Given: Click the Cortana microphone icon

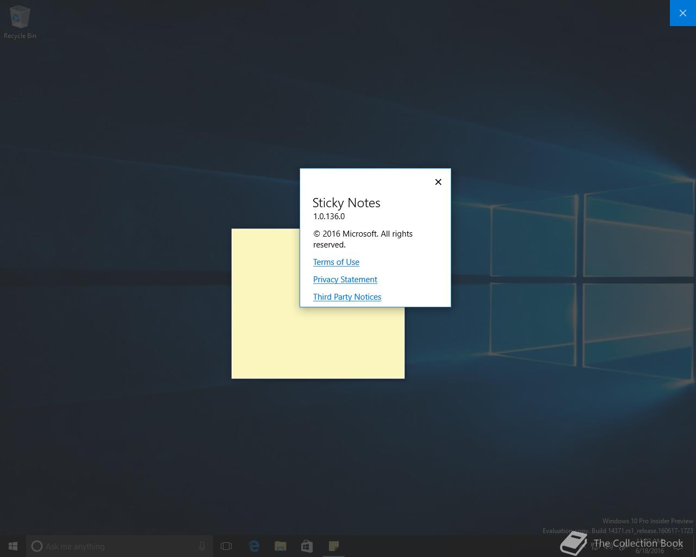Looking at the screenshot, I should (x=202, y=546).
